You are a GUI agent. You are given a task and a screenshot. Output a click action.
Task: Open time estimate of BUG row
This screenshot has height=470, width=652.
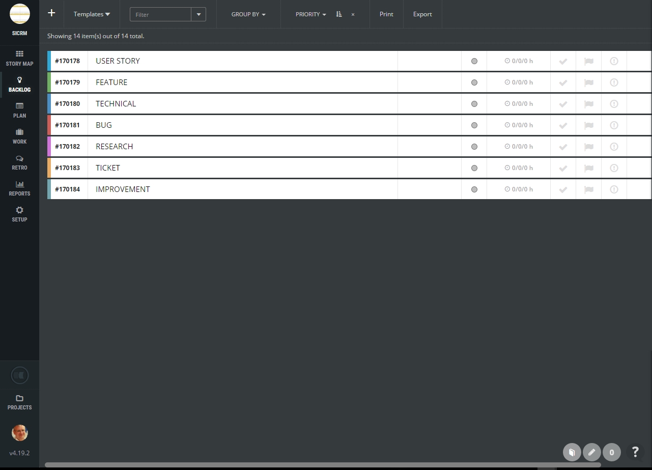(519, 125)
